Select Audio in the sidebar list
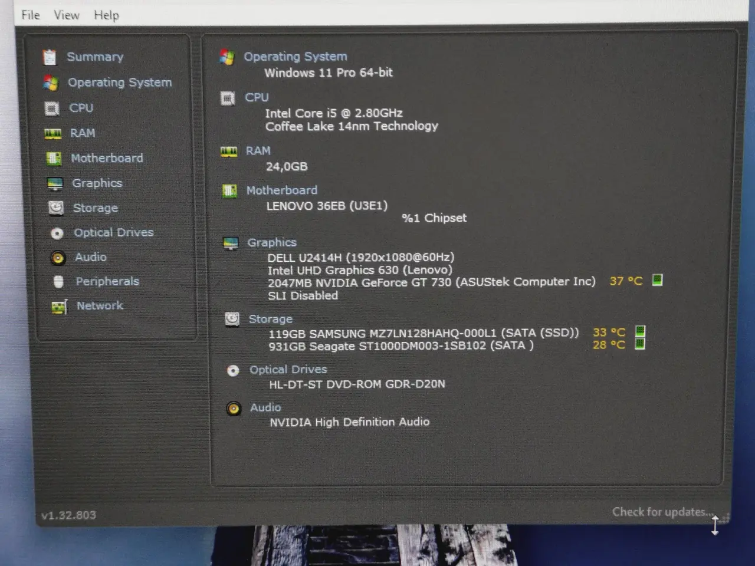Viewport: 755px width, 566px height. click(x=91, y=257)
